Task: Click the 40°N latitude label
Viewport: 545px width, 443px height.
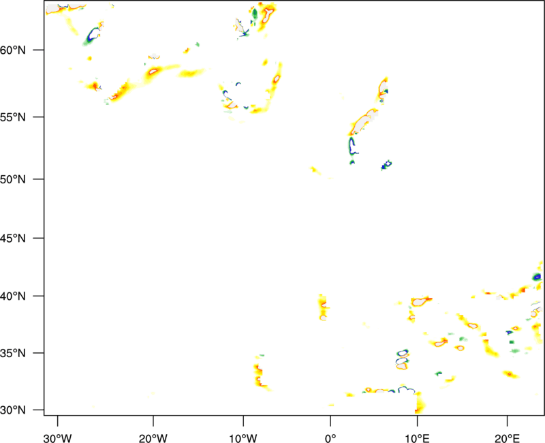Action: pos(13,296)
